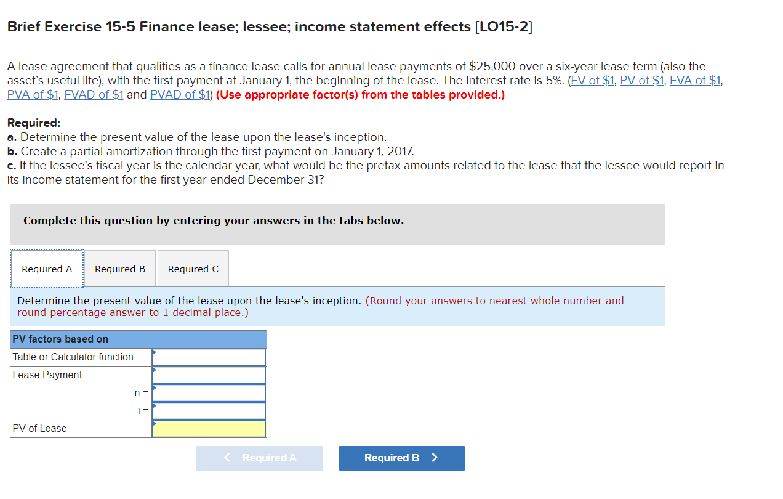Open the FV of $1 table link
Screen dimensions: 783x499
[x=592, y=80]
